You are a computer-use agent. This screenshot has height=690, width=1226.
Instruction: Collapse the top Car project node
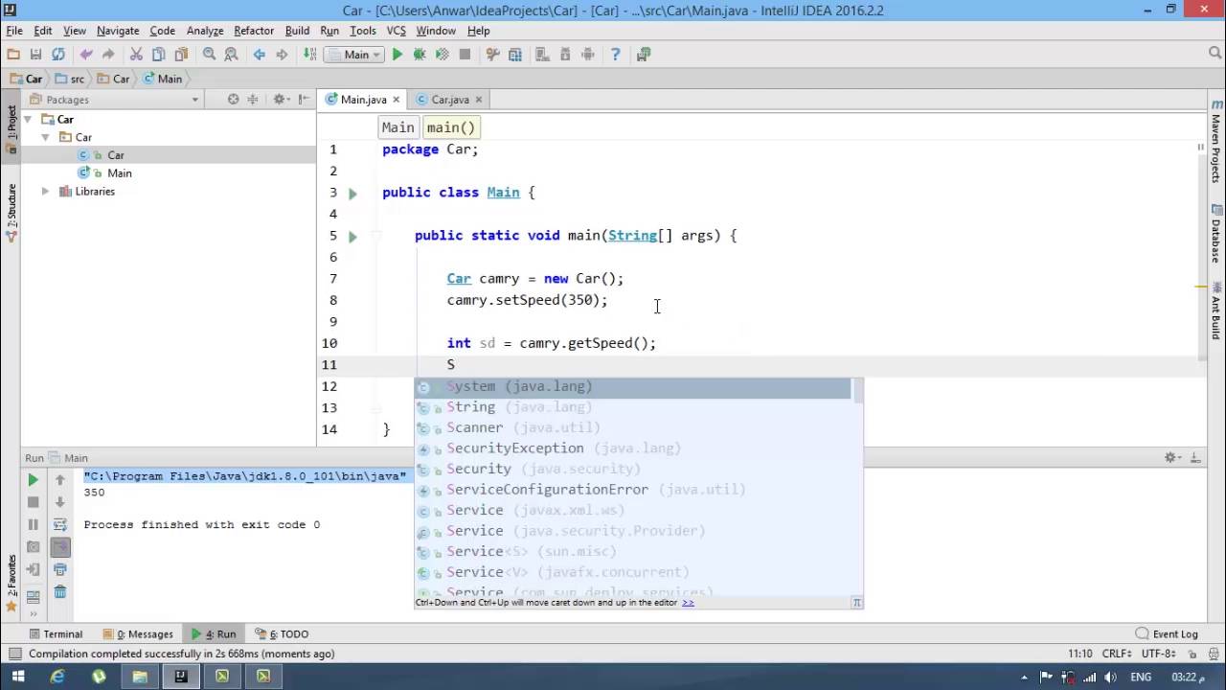coord(28,120)
